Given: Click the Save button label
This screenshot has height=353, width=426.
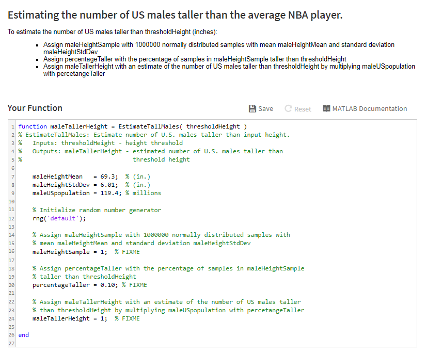Looking at the screenshot, I should [x=265, y=109].
